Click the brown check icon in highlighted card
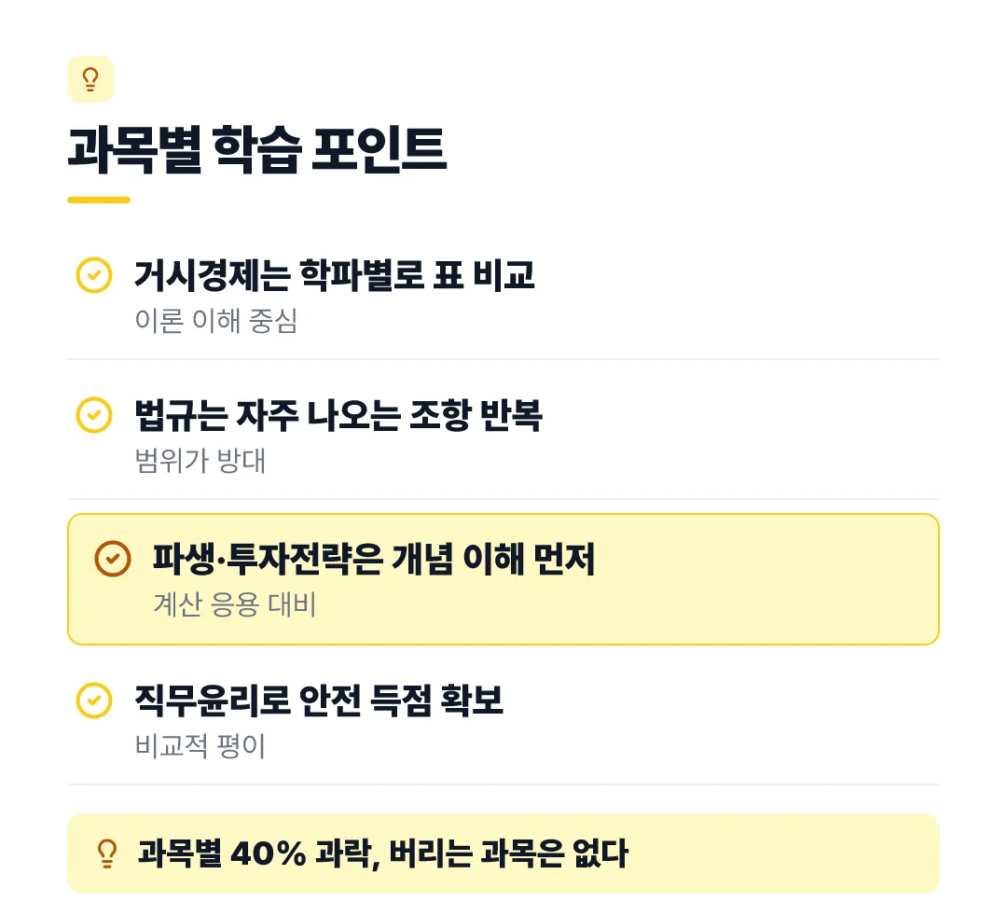Screen dimensions: 1007x902 tap(113, 559)
